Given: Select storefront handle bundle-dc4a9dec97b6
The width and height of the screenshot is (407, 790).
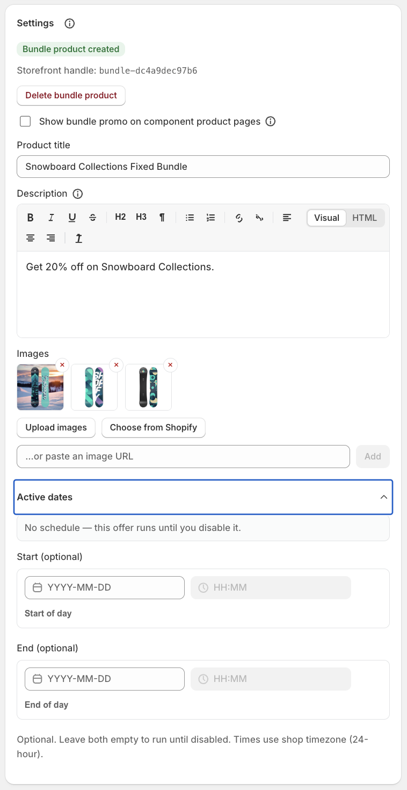Looking at the screenshot, I should [148, 70].
